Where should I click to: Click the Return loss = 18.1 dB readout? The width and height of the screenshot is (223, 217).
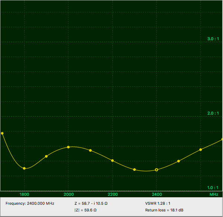tap(164, 210)
